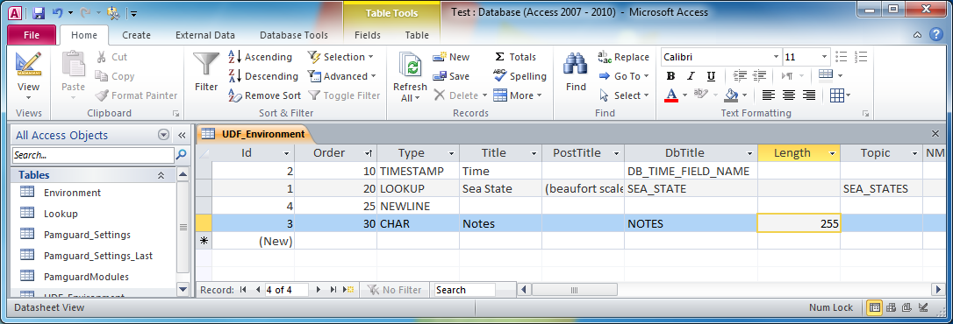Screen dimensions: 953x324
Task: Toggle Italic formatting
Action: point(691,76)
